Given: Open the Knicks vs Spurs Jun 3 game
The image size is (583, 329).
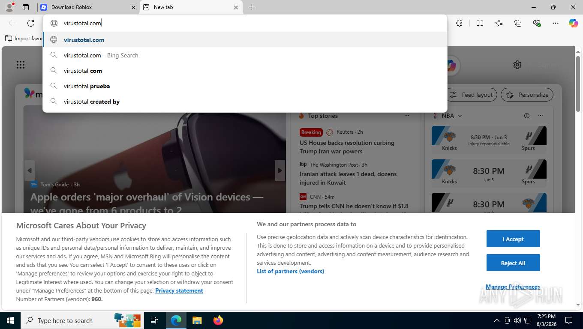Looking at the screenshot, I should point(489,139).
